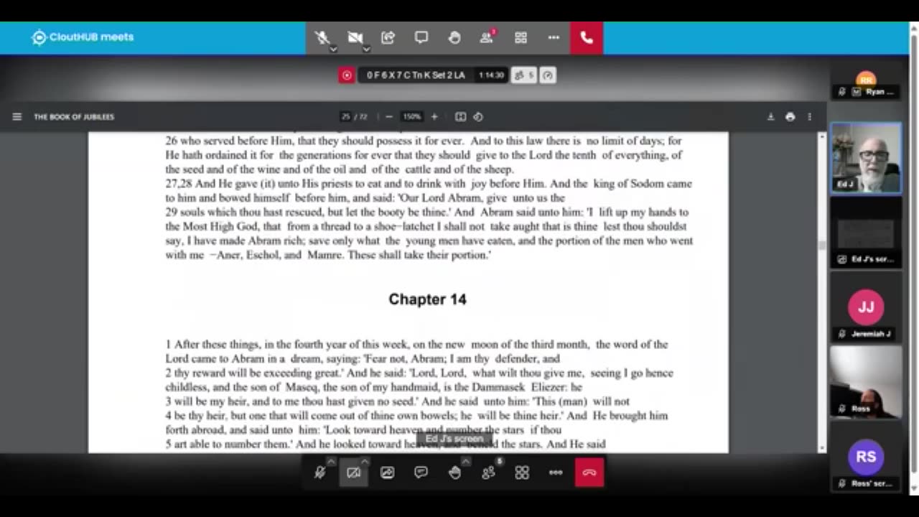Toggle microphone in bottom toolbar

(x=320, y=472)
